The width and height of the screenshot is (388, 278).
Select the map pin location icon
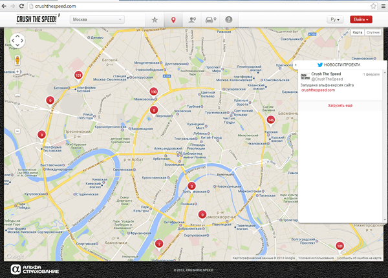pos(173,20)
